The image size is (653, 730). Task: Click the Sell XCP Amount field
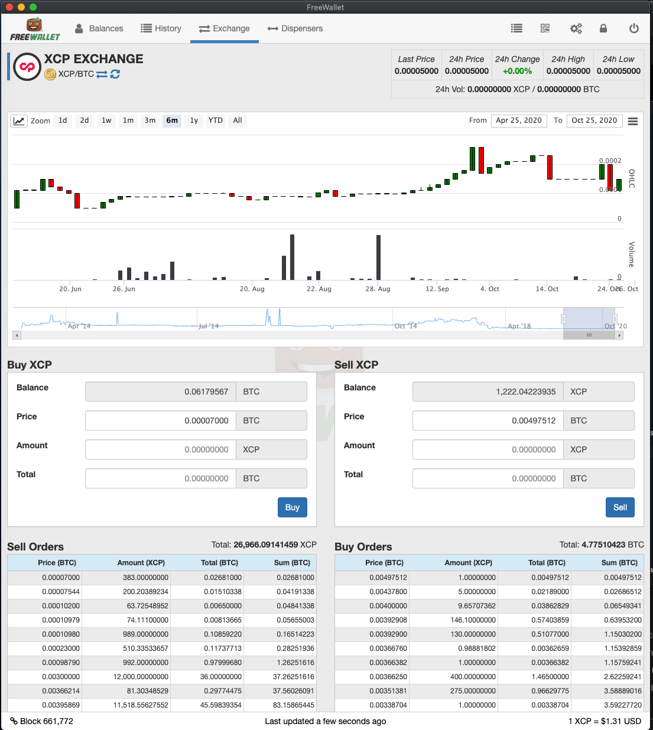click(x=488, y=449)
